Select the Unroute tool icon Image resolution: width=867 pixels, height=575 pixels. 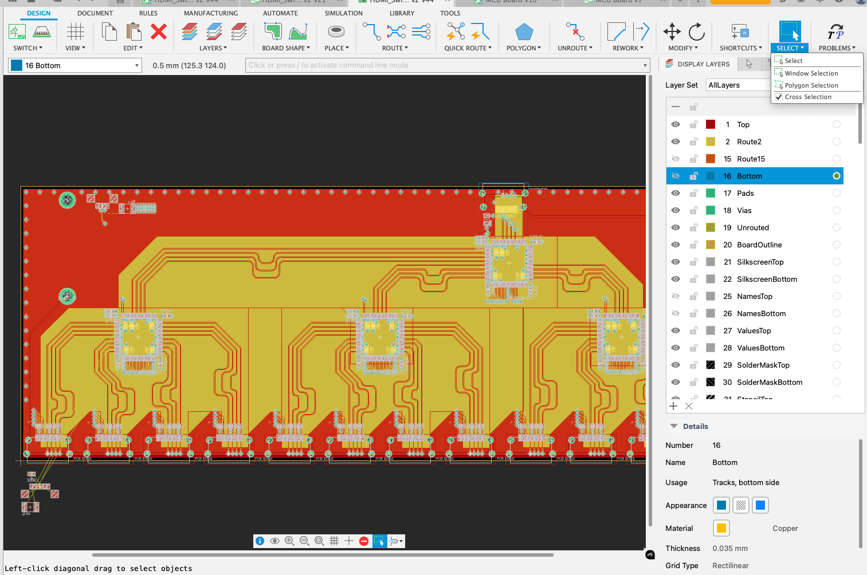click(575, 32)
